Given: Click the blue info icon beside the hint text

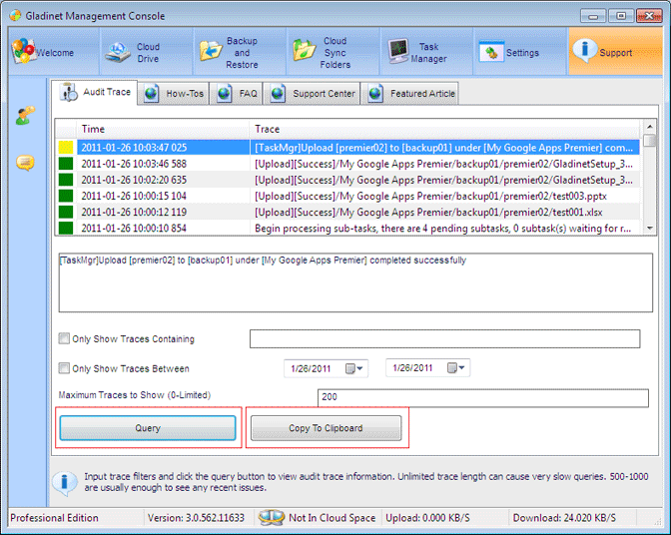Looking at the screenshot, I should pyautogui.click(x=64, y=483).
